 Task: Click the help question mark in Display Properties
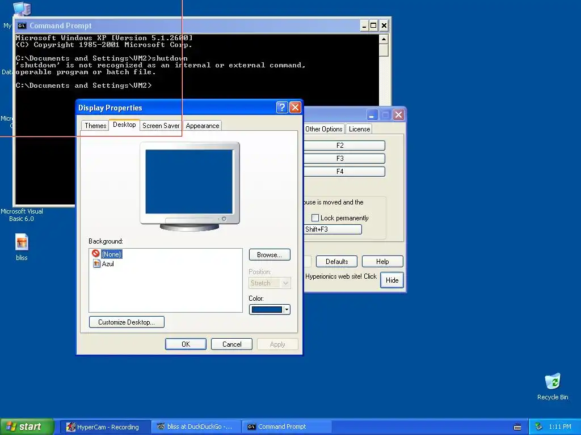[x=282, y=108]
